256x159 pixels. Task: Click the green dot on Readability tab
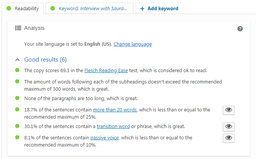(9, 8)
